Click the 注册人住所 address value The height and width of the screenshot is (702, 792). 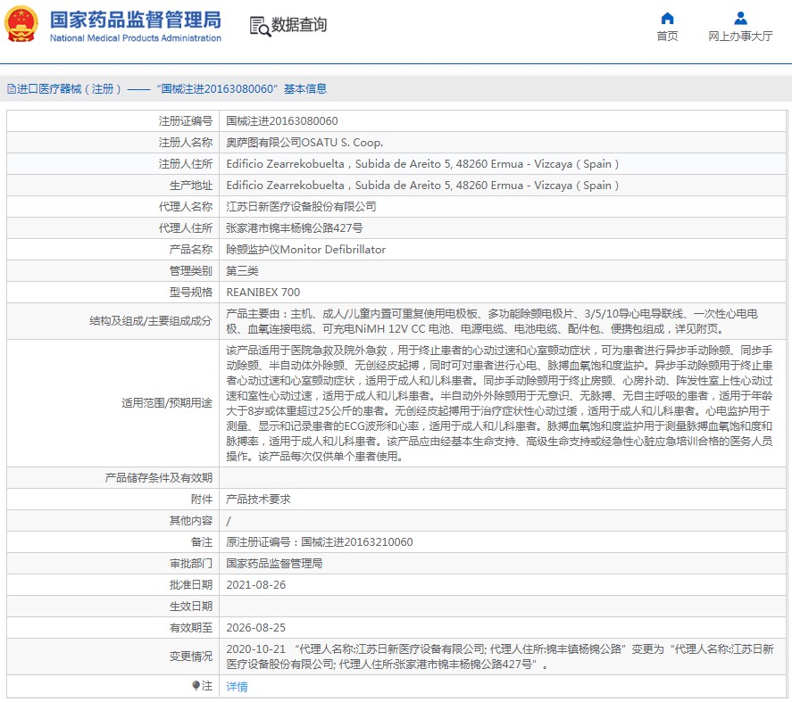coord(422,164)
